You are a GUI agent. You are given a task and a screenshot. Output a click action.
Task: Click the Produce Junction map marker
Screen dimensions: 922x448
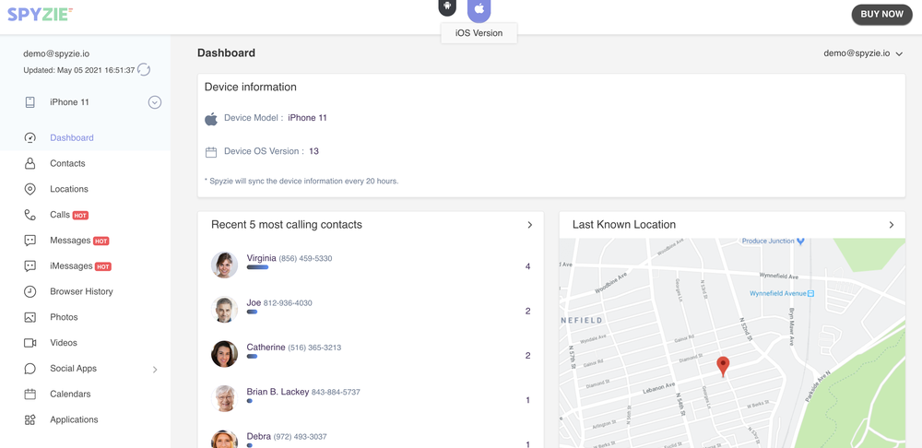pyautogui.click(x=800, y=241)
